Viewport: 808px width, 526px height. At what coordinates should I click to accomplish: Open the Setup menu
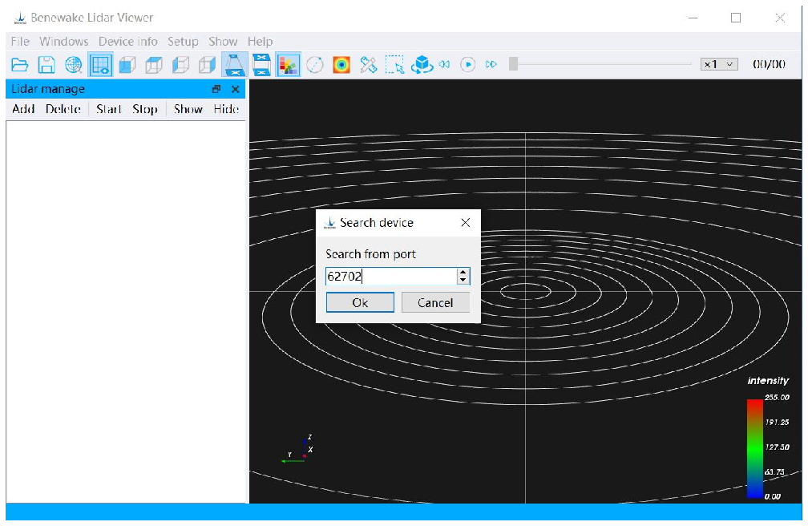coord(183,41)
